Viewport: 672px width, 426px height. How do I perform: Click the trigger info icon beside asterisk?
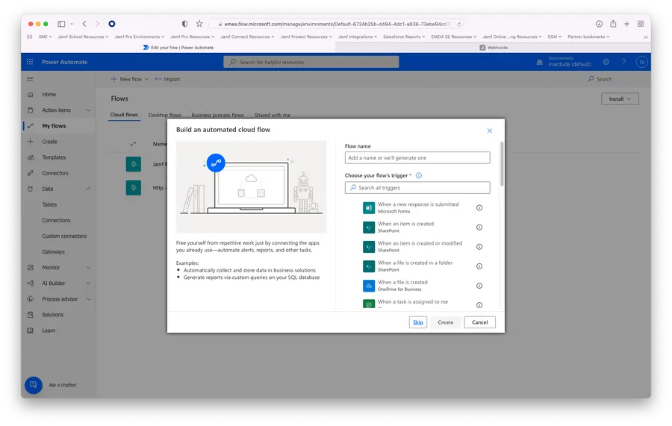pos(419,175)
